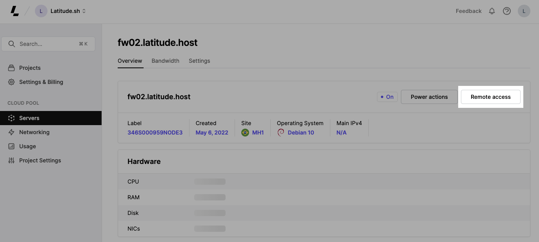Click the Latitude logo icon

(15, 11)
